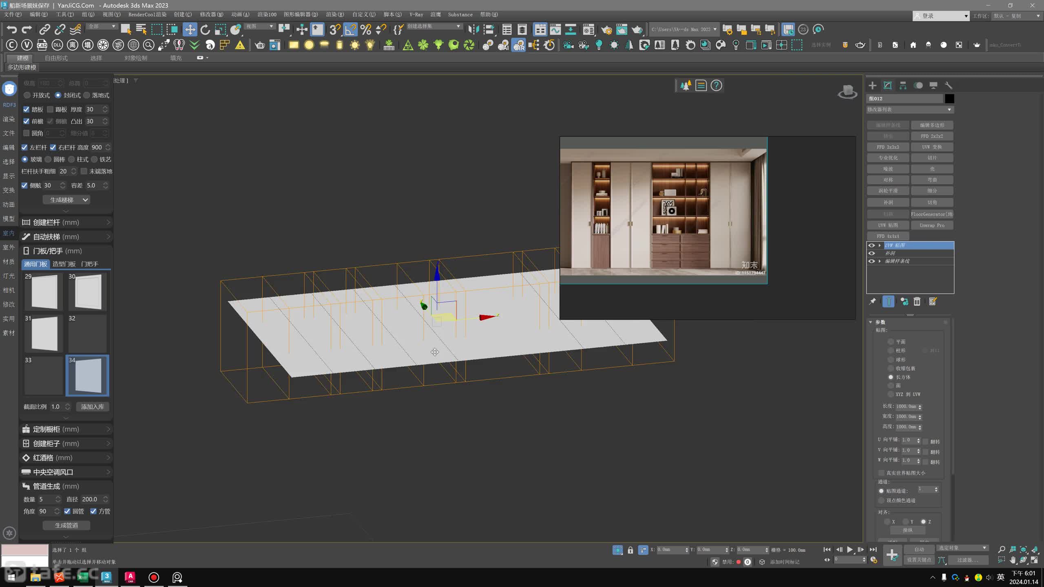The image size is (1044, 587).
Task: Click the 长度 value field
Action: point(906,406)
